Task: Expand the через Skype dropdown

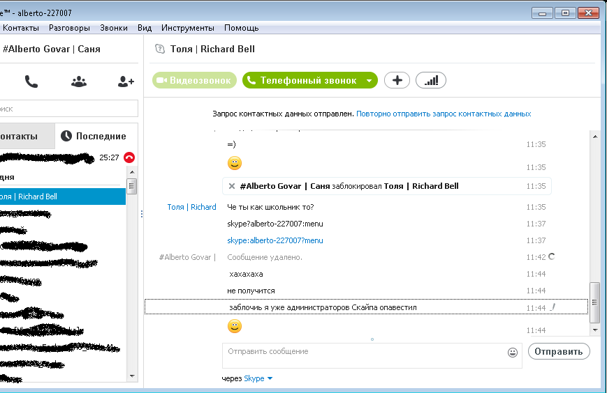Action: point(270,378)
